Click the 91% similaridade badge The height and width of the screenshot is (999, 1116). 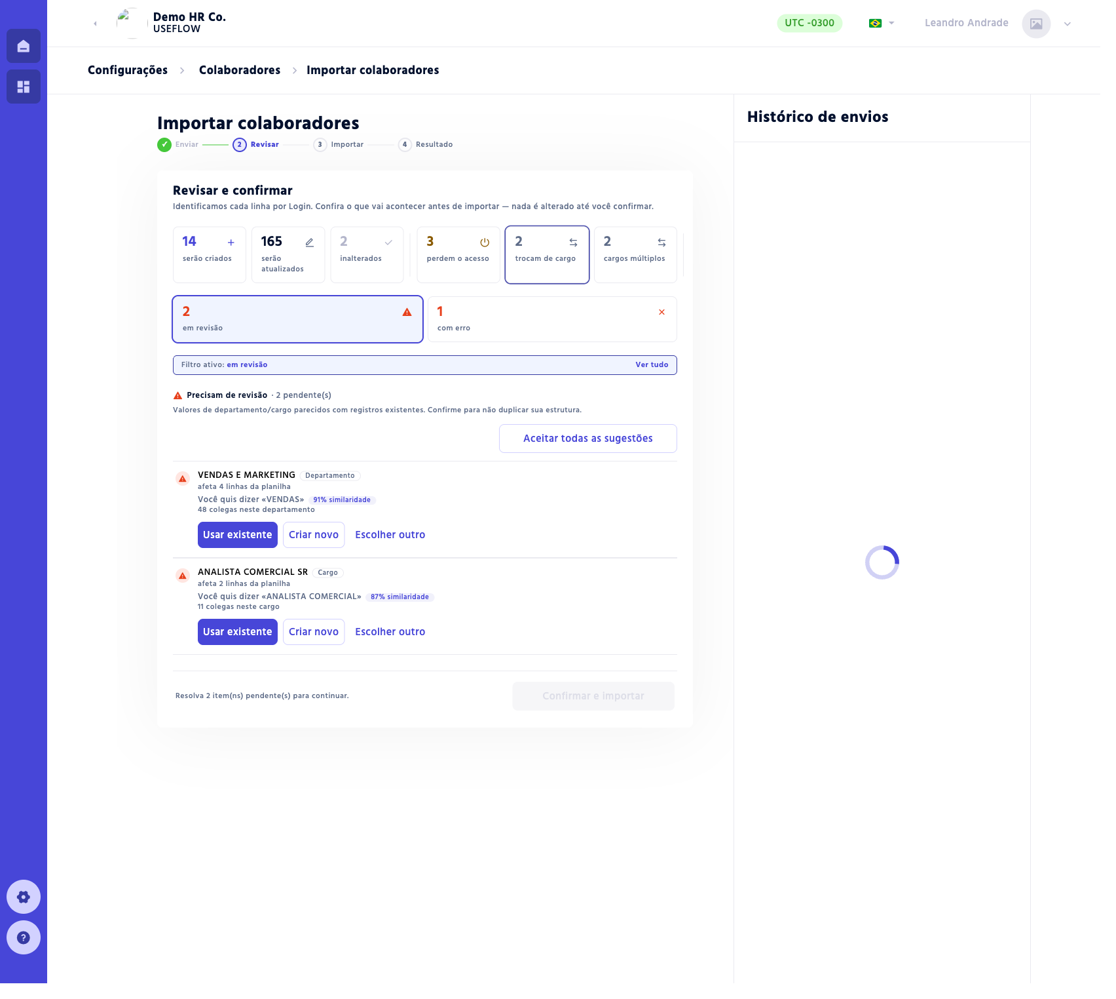[x=342, y=500]
